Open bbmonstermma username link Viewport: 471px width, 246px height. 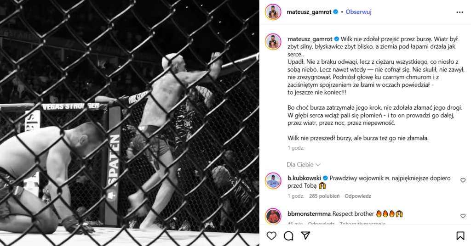[309, 213]
